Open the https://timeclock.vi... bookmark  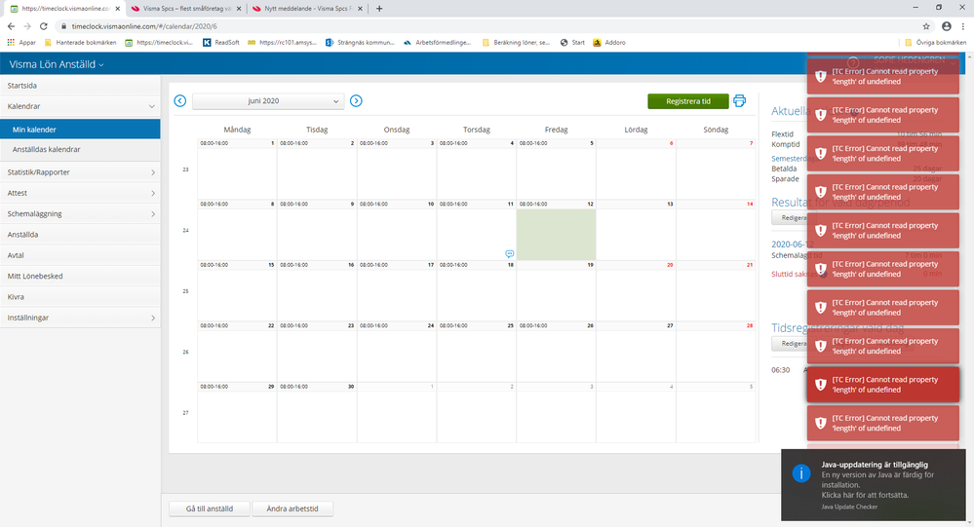coord(159,42)
